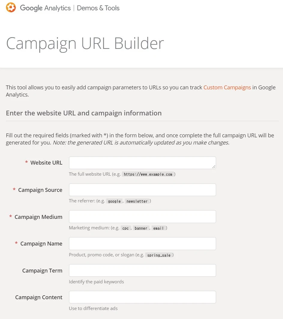This screenshot has width=283, height=319.
Task: Click the Campaign Term label
Action: point(42,270)
